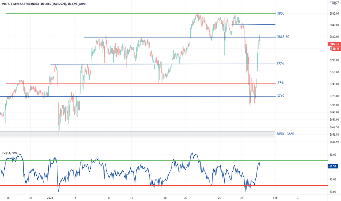Select the 3774 line label
Screen dimensions: 341x201
(280, 64)
